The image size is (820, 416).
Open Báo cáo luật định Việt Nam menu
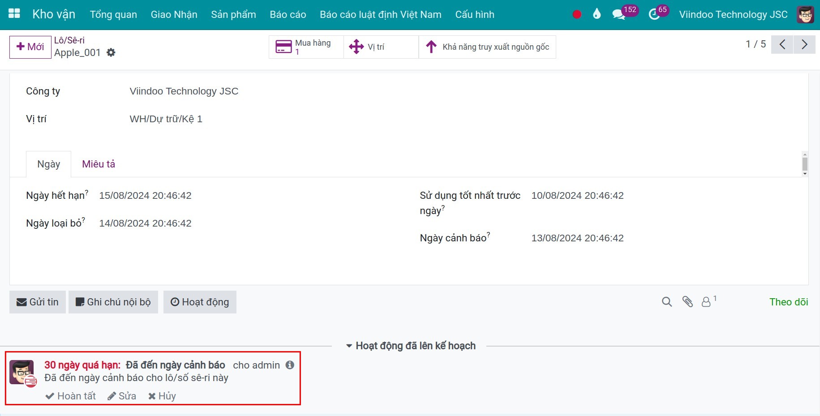pyautogui.click(x=381, y=14)
